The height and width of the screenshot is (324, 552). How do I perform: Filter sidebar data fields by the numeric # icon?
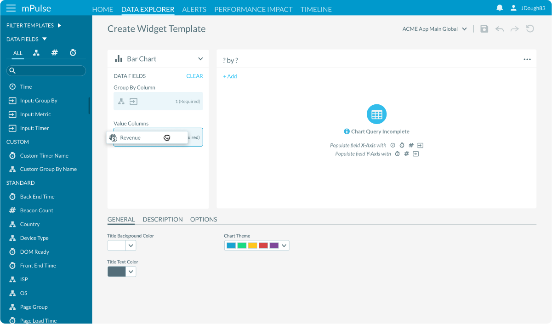point(54,52)
